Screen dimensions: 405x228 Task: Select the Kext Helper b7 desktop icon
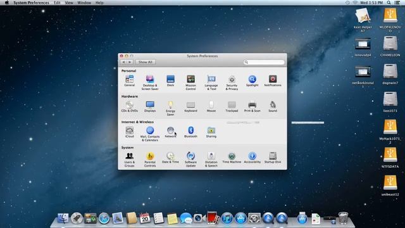363,20
